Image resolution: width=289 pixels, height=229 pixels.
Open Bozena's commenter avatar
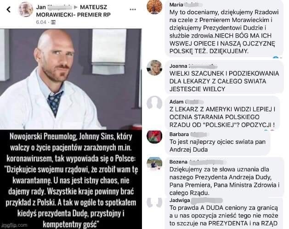154,164
